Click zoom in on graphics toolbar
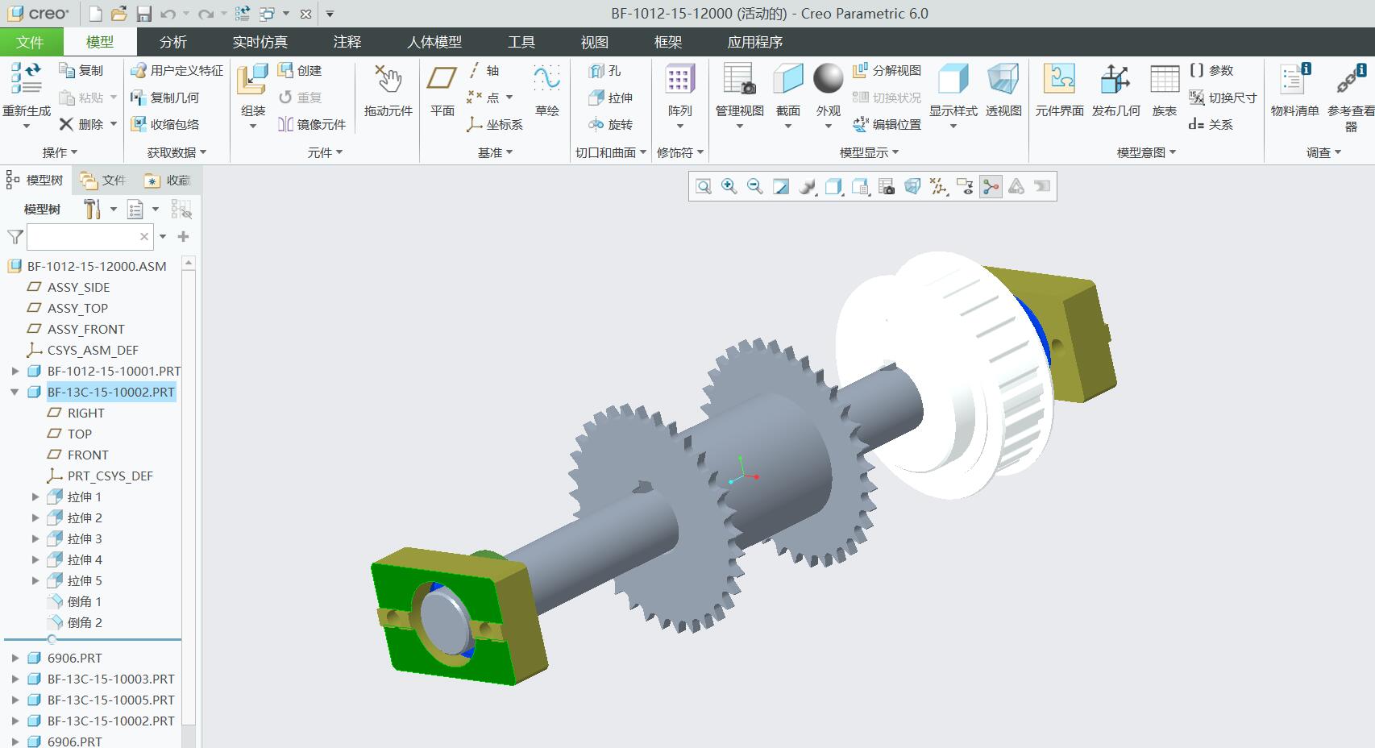 coord(729,187)
